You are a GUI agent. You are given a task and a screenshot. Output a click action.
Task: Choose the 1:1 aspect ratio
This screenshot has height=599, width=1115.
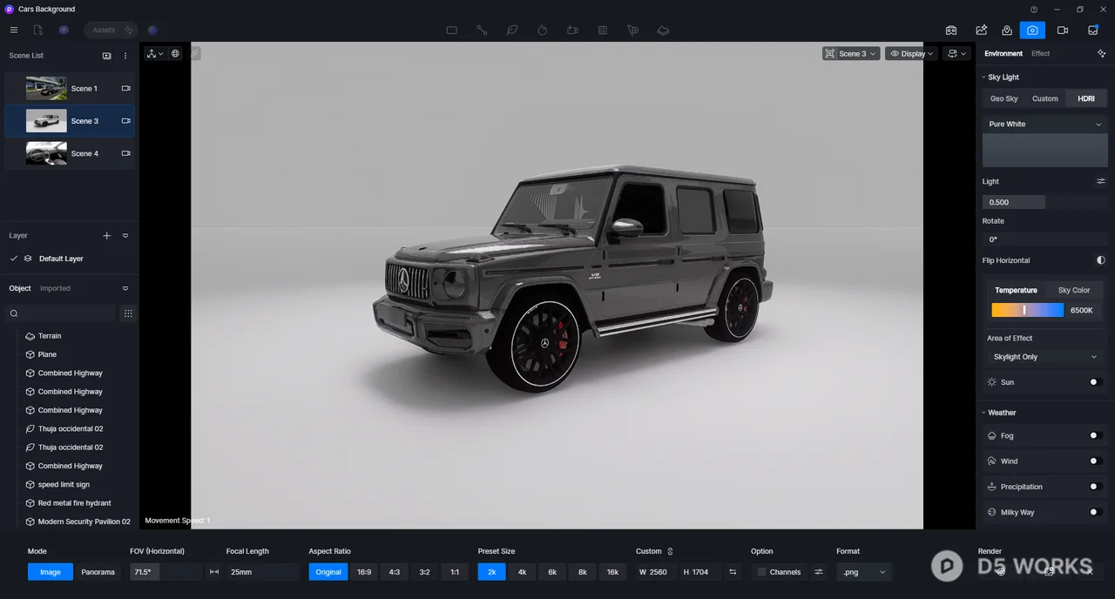click(x=454, y=572)
